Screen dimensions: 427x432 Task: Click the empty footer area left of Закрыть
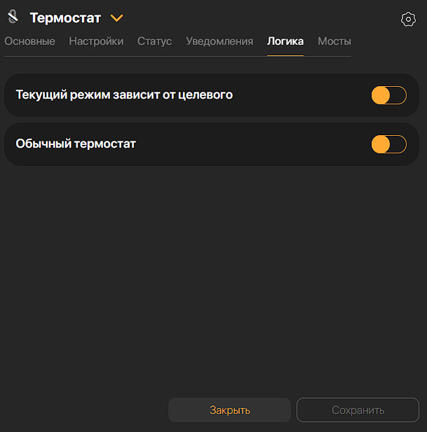point(84,410)
